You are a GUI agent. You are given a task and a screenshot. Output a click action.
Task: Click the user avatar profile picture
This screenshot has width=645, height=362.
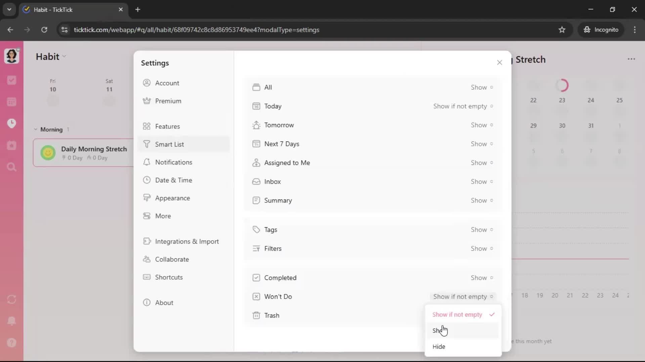tap(11, 56)
